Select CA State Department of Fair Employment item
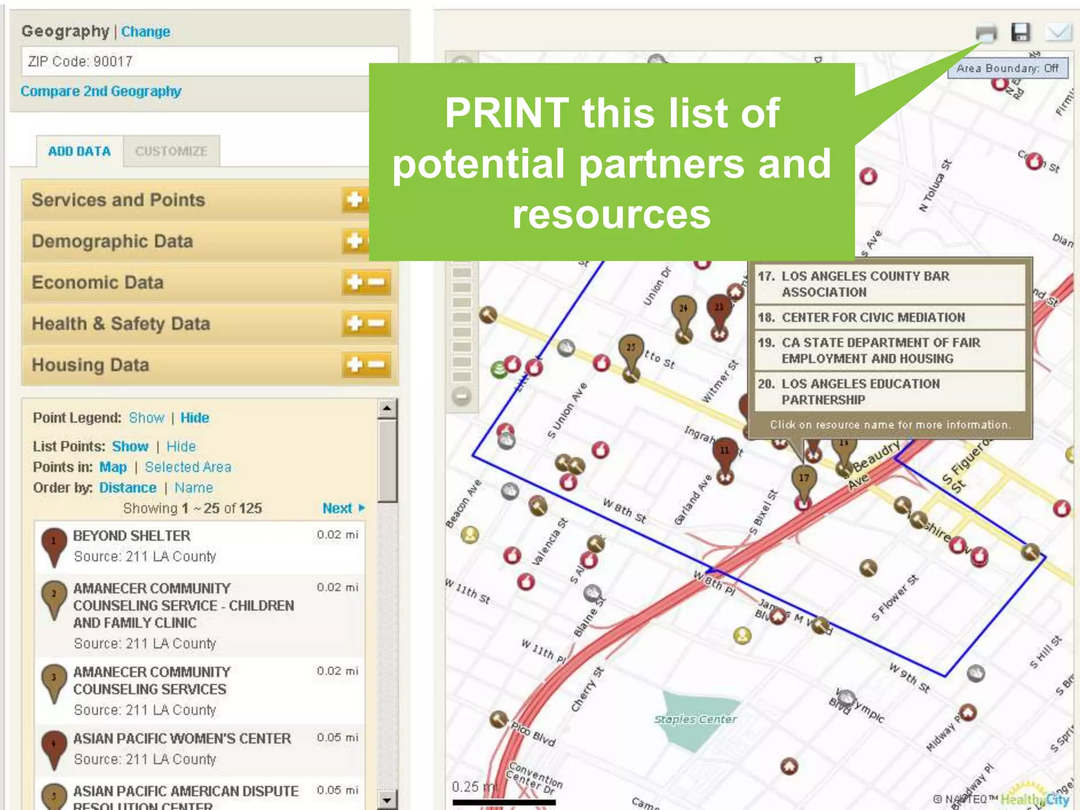The width and height of the screenshot is (1080, 810). point(890,351)
